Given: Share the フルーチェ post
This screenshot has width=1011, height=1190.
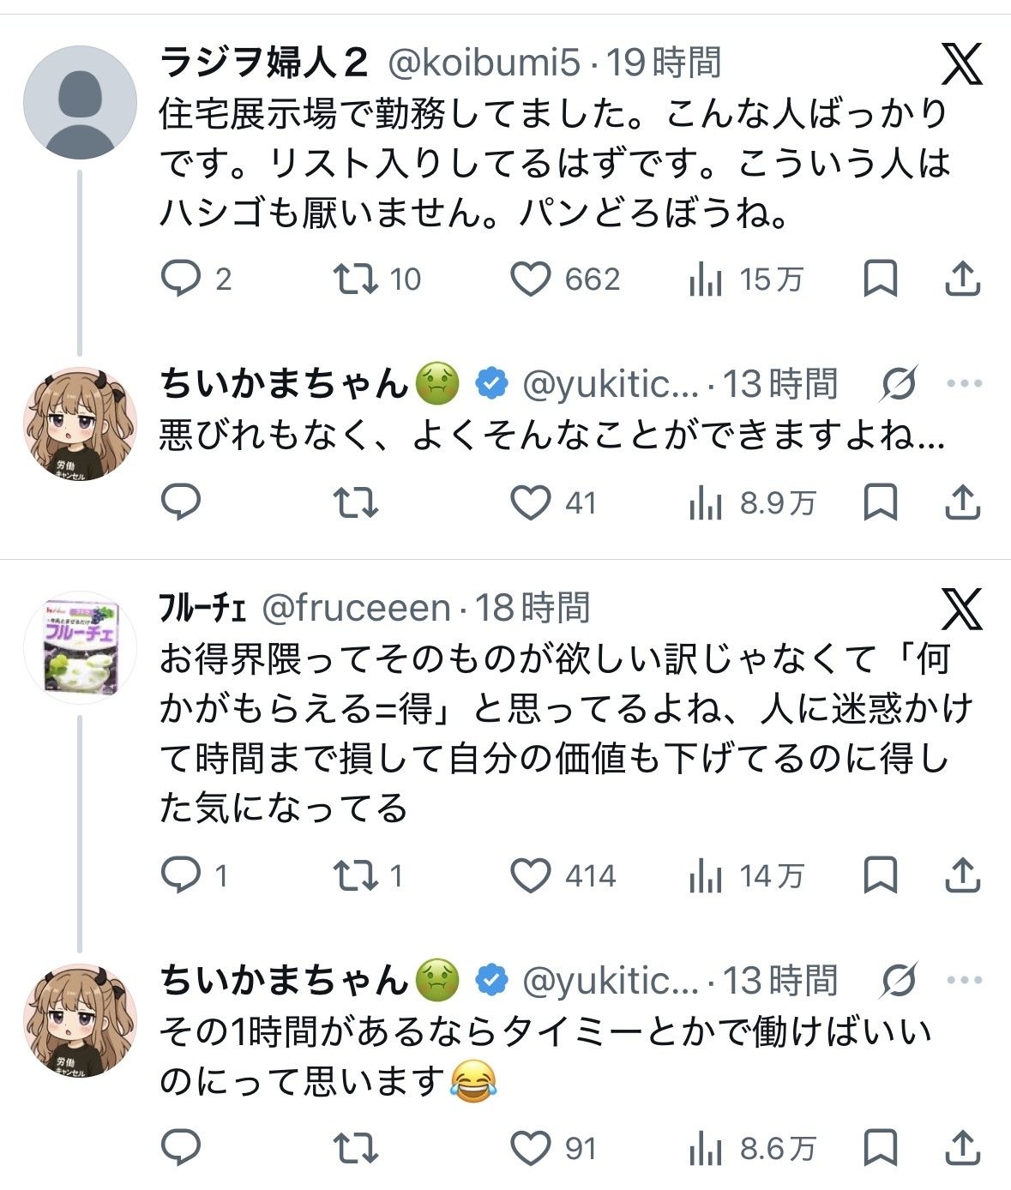Looking at the screenshot, I should [962, 875].
